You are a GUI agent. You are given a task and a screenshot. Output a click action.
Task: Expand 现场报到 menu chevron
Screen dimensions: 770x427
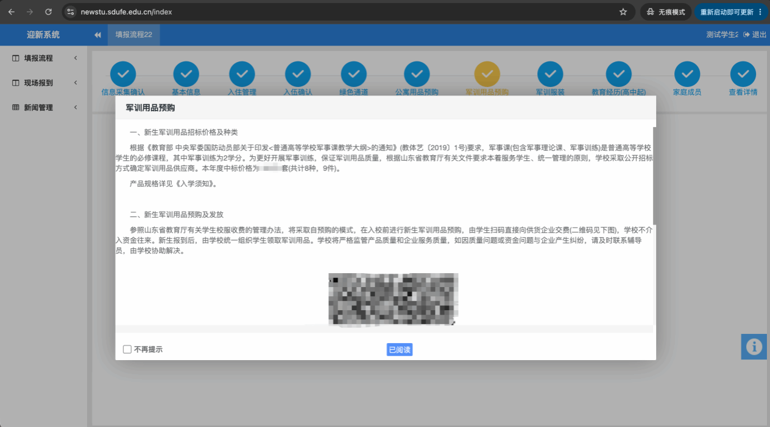coord(76,83)
